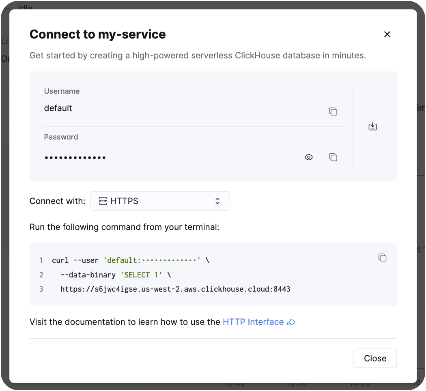Click the external link arrow after HTTP Interface

(291, 322)
